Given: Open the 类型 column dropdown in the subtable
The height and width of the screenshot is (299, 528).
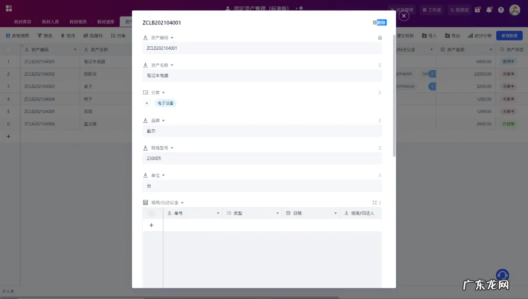Looking at the screenshot, I should tap(277, 213).
